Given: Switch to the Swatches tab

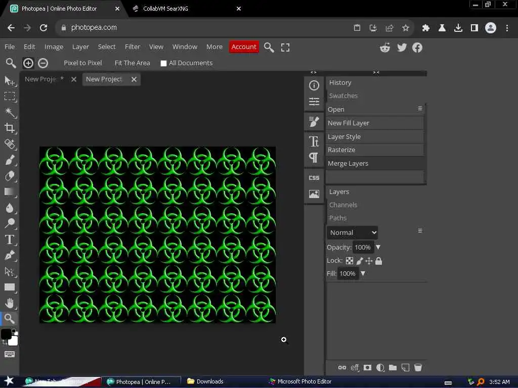Looking at the screenshot, I should click(x=343, y=95).
